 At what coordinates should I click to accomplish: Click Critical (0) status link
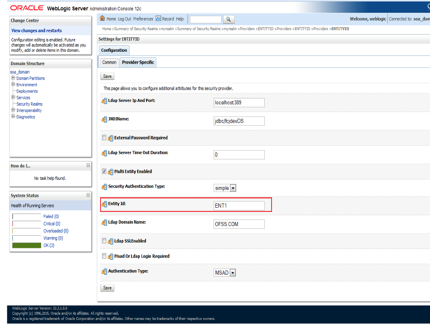coord(52,224)
